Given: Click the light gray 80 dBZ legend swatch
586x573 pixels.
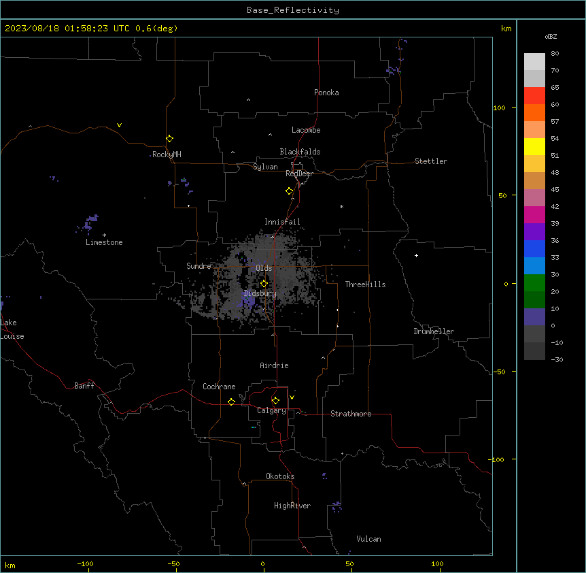Looking at the screenshot, I should (x=534, y=62).
